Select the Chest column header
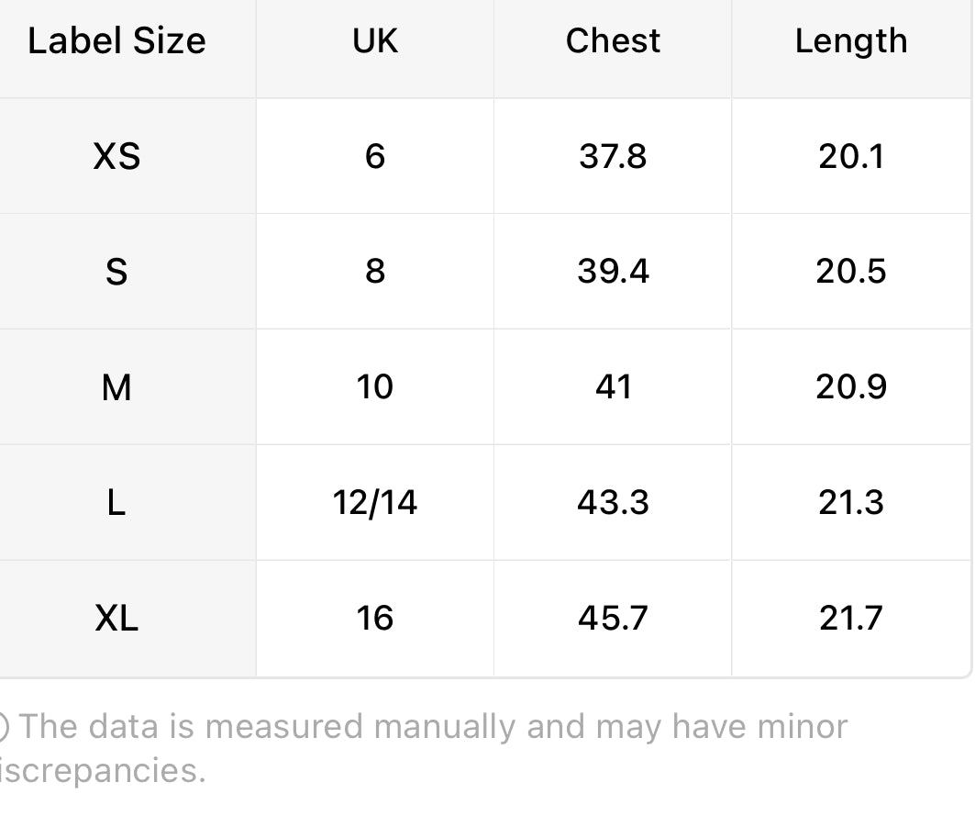The image size is (975, 838). tap(613, 41)
